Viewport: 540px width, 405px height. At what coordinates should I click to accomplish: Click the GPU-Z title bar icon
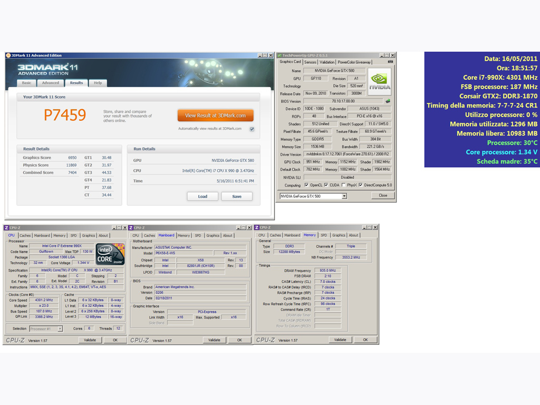(279, 55)
